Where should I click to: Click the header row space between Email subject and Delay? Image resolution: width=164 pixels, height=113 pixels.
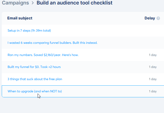[x=88, y=18]
